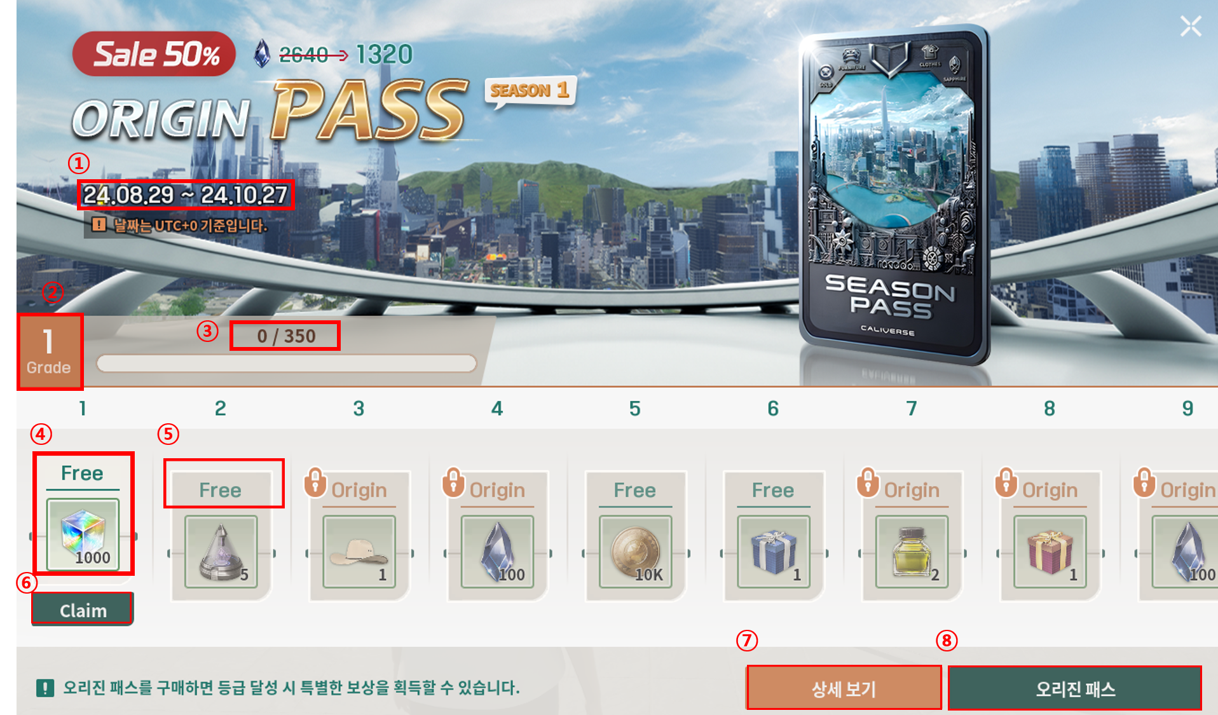
Task: Click the lock icon on grade 7 Origin
Action: point(868,482)
